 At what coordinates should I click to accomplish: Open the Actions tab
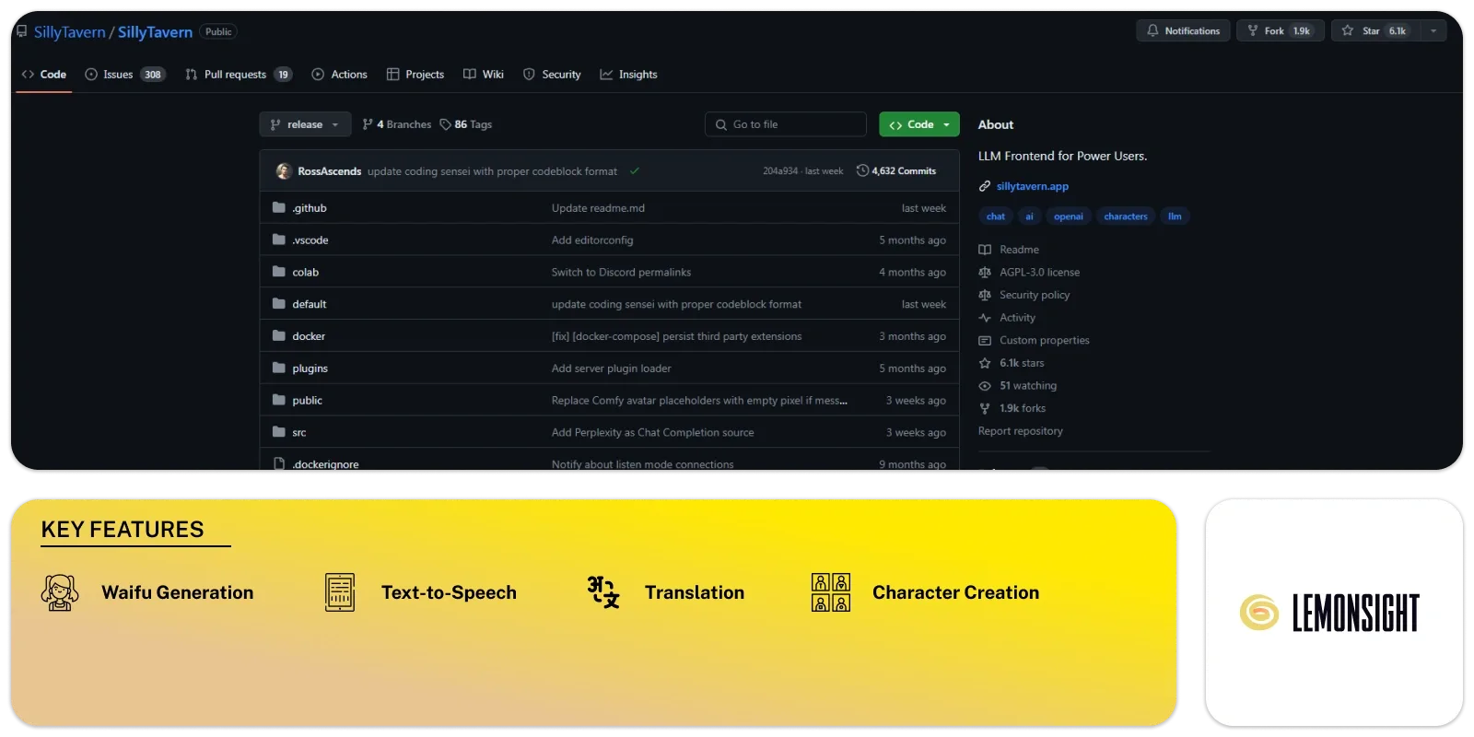click(x=339, y=75)
